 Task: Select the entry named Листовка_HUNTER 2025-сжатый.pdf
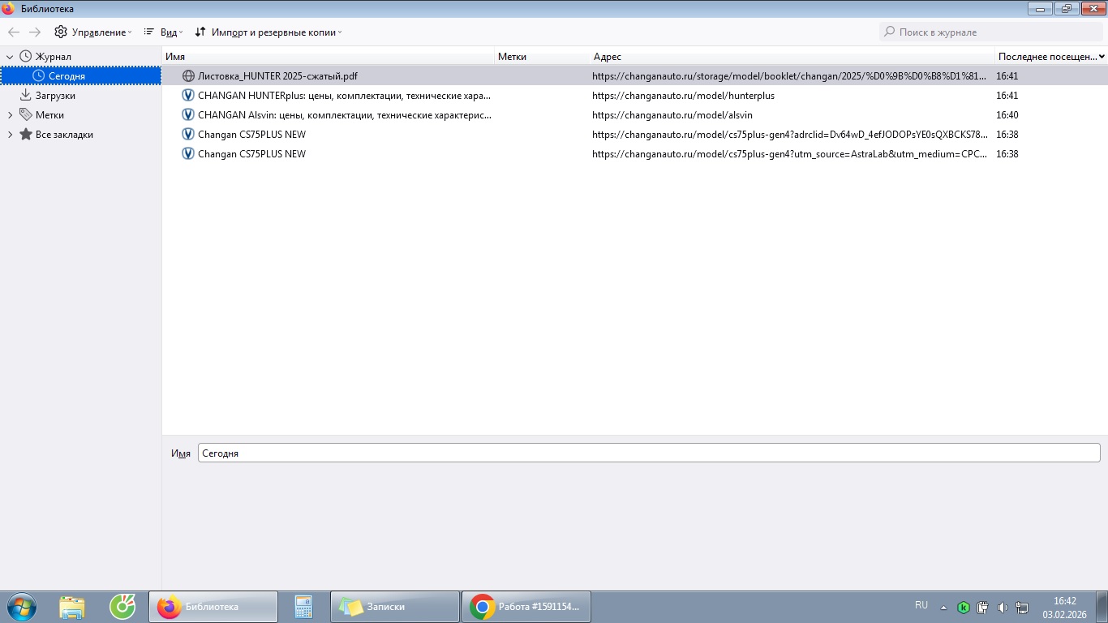point(277,76)
